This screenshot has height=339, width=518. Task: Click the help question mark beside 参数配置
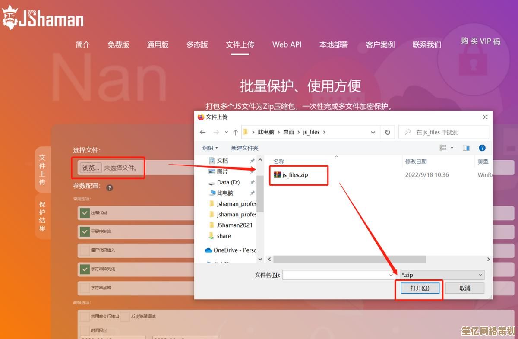pos(110,187)
